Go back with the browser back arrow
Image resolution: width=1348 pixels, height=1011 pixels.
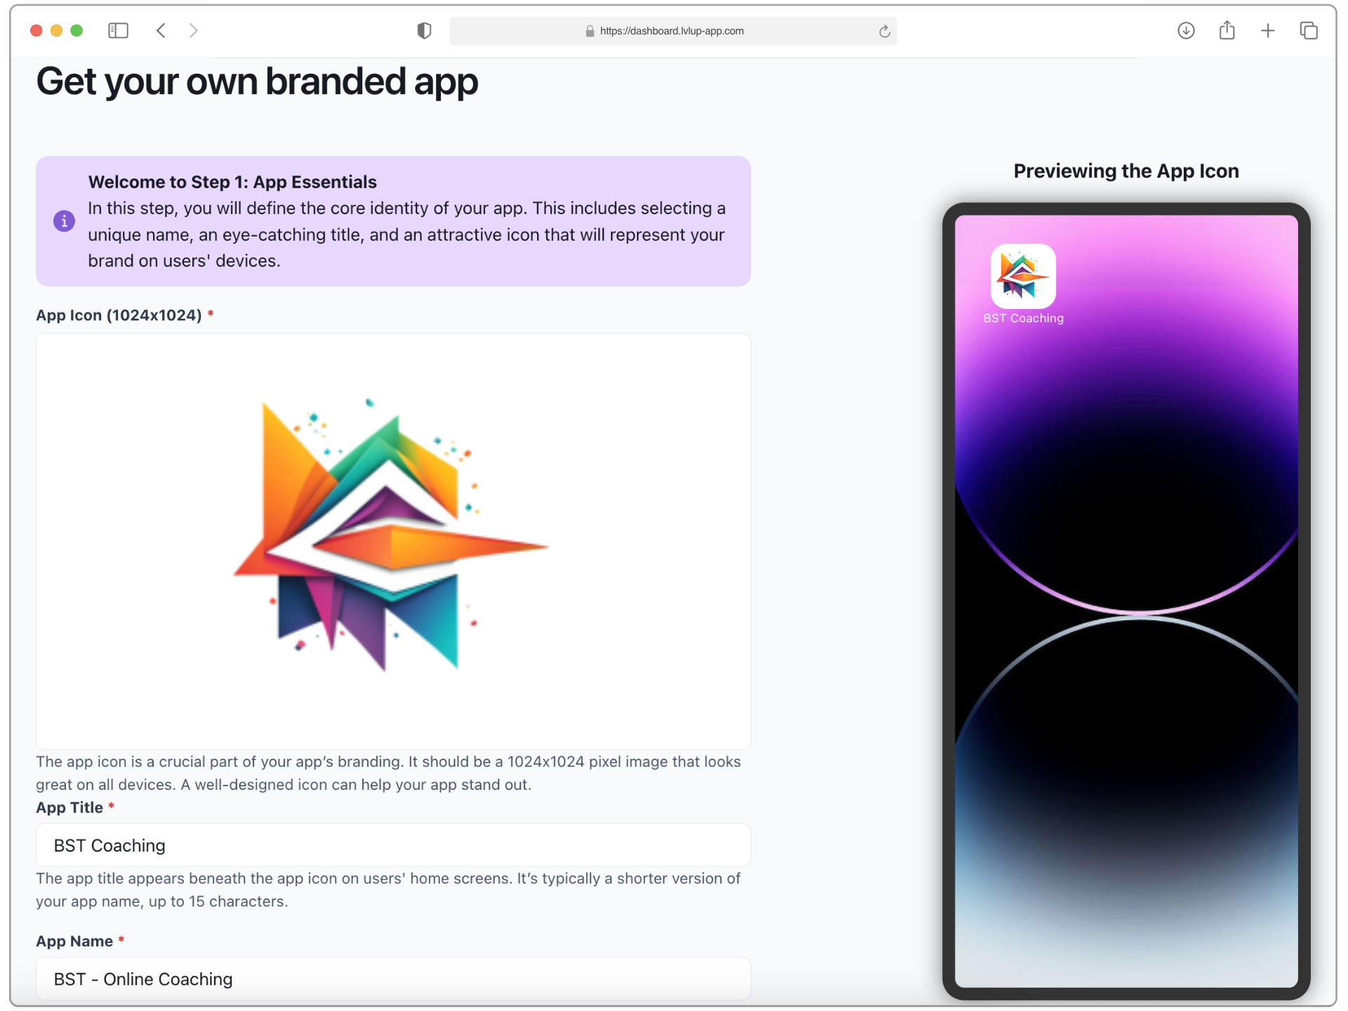pyautogui.click(x=161, y=31)
